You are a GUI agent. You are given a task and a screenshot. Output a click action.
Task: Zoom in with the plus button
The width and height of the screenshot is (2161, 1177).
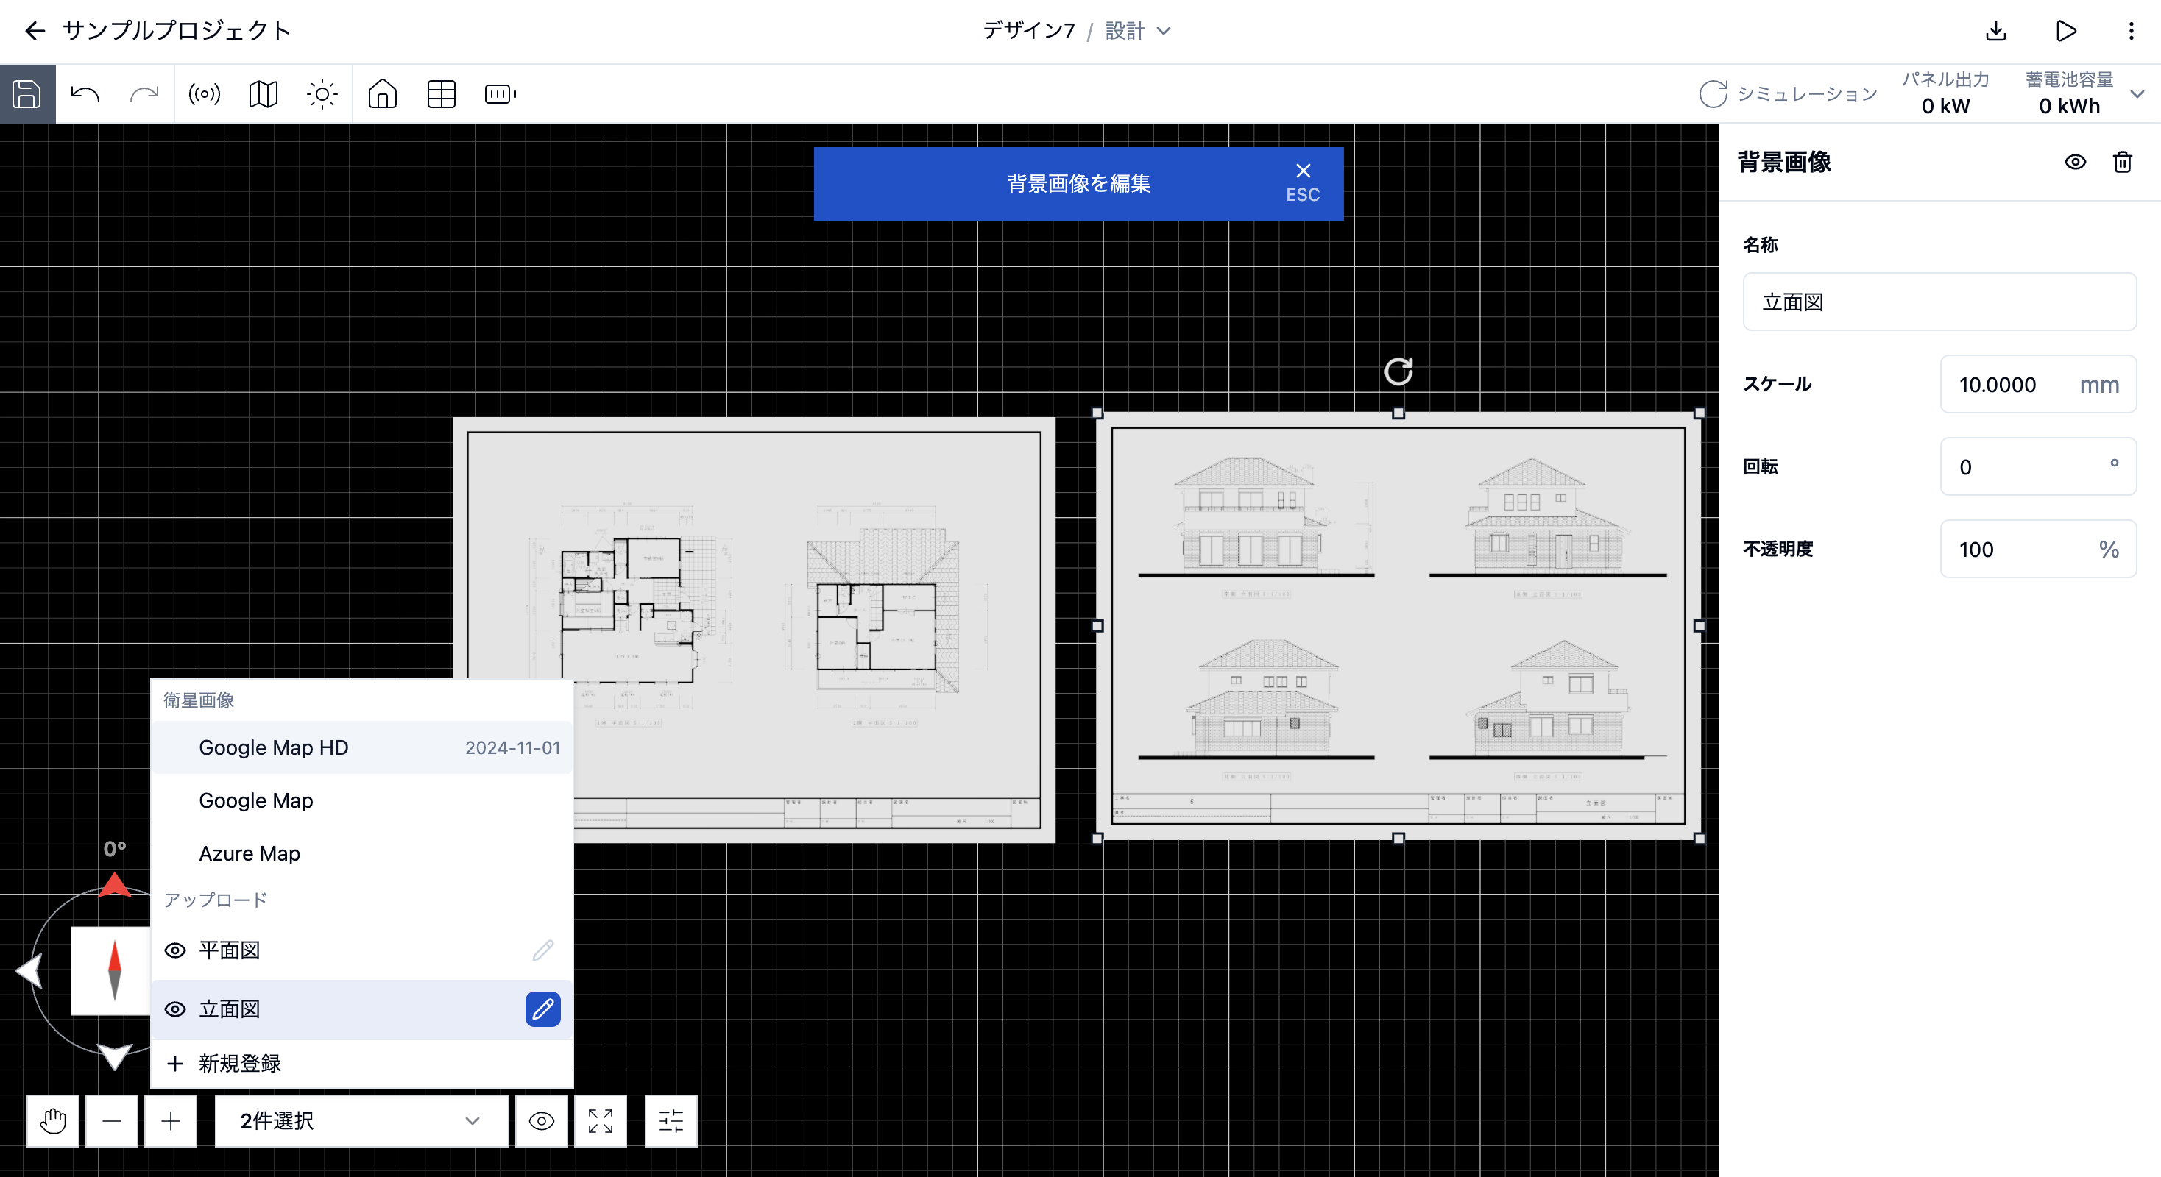pos(170,1121)
